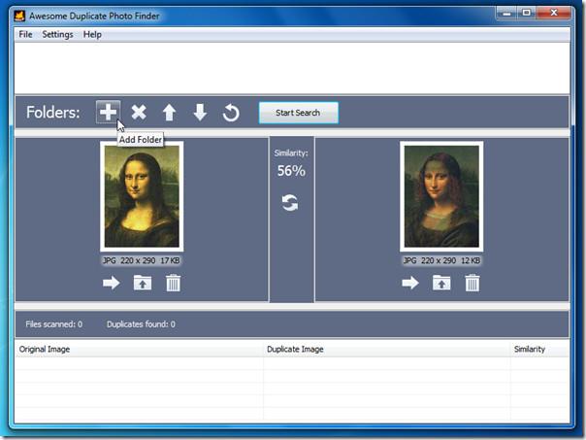The width and height of the screenshot is (586, 440).
Task: Move folder down with down arrow icon
Action: coord(200,113)
